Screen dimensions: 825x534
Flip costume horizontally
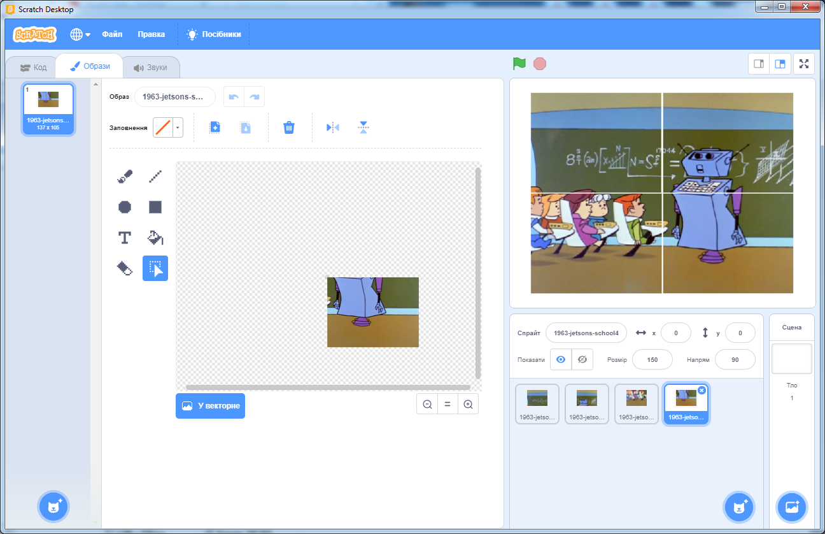coord(333,127)
